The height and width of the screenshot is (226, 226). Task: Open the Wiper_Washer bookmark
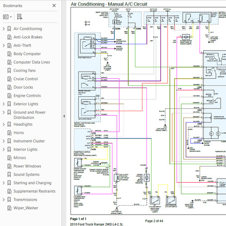click(26, 208)
